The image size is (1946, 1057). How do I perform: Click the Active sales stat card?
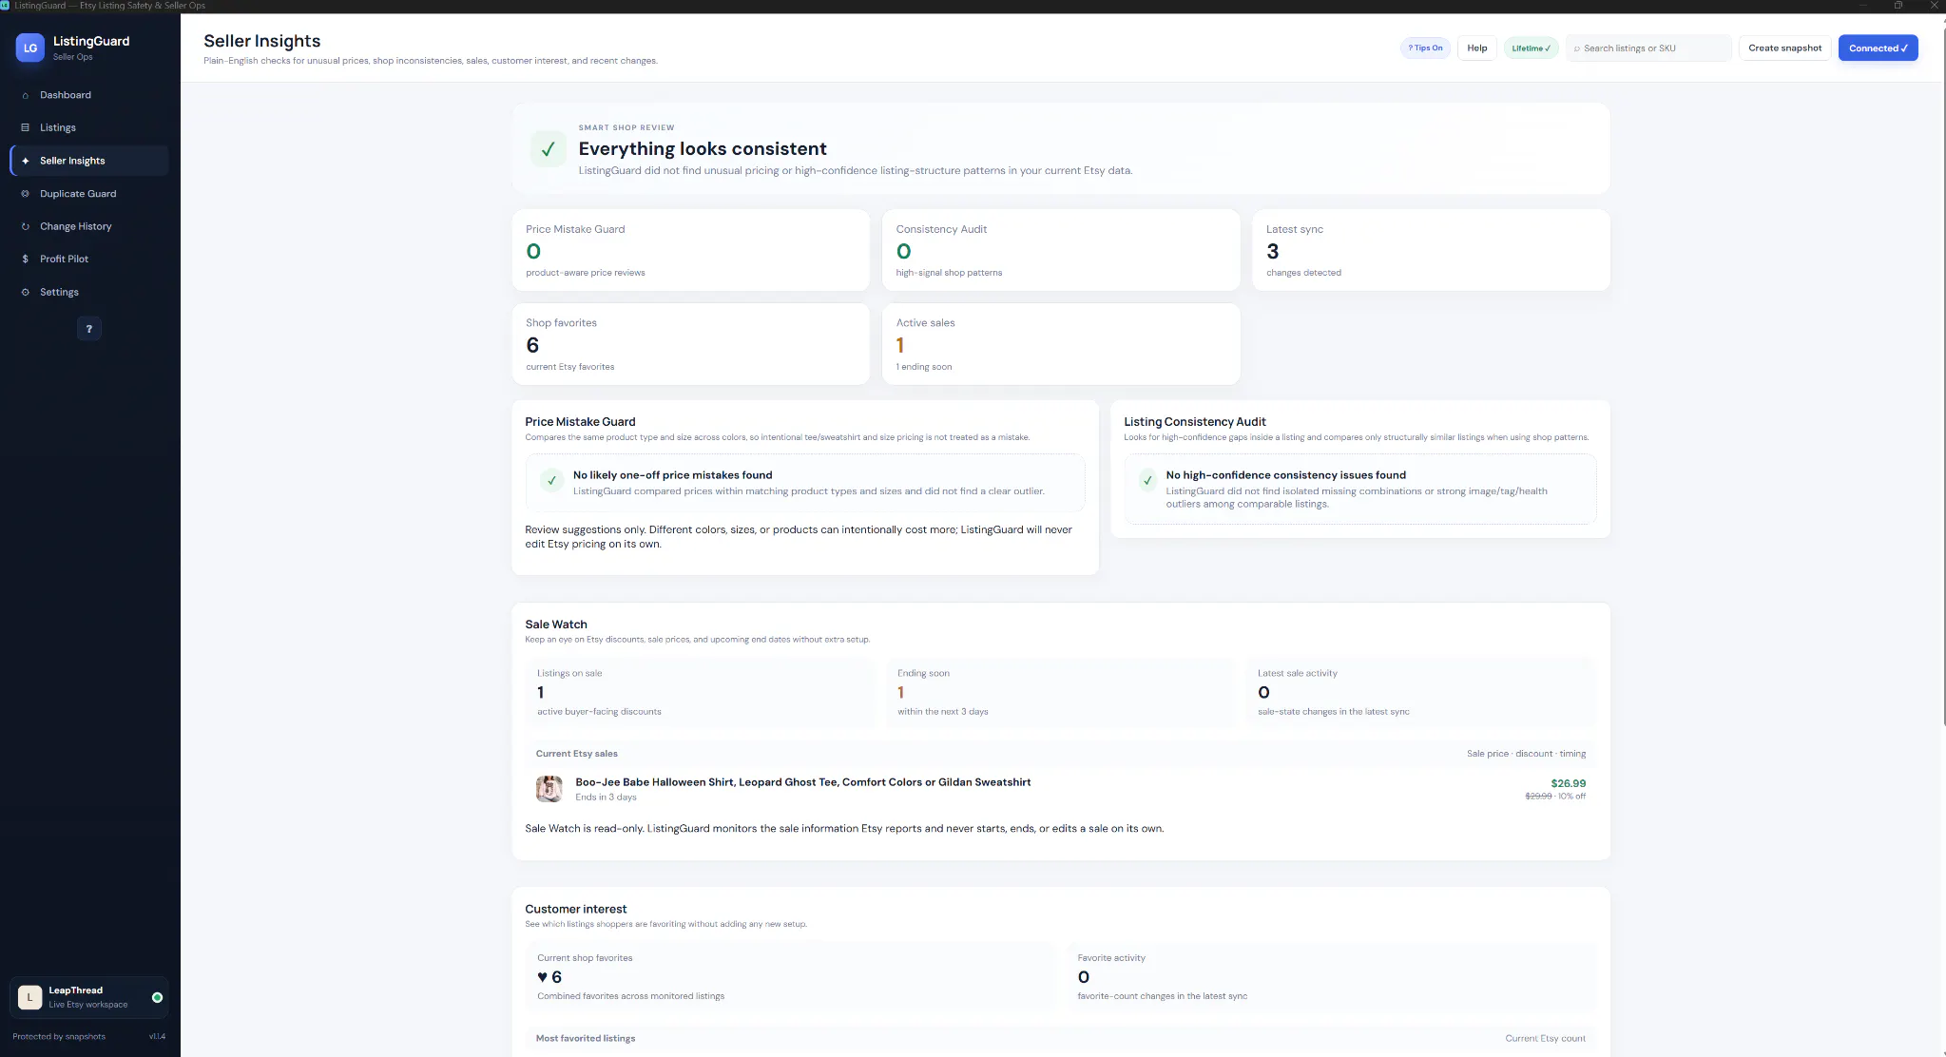1061,344
